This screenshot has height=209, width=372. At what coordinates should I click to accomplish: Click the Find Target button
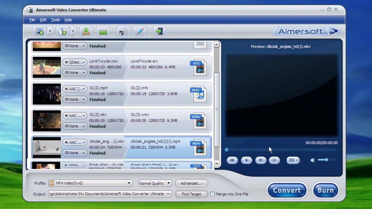[x=192, y=194]
